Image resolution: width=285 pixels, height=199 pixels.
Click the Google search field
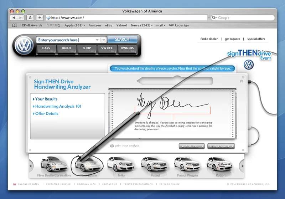(243, 17)
